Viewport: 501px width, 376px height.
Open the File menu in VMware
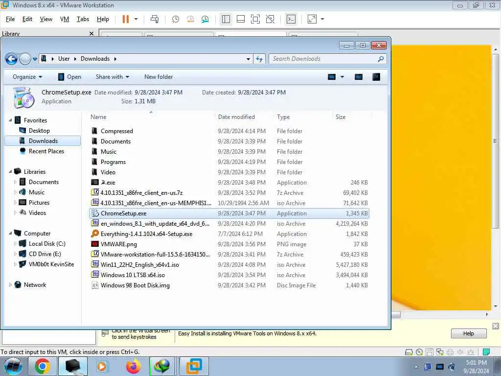[x=10, y=19]
